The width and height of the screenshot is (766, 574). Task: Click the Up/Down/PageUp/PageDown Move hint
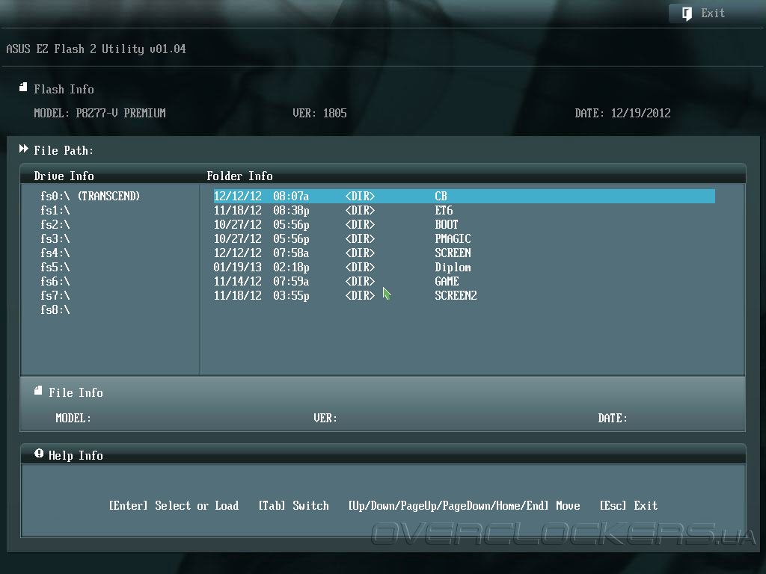coord(464,506)
